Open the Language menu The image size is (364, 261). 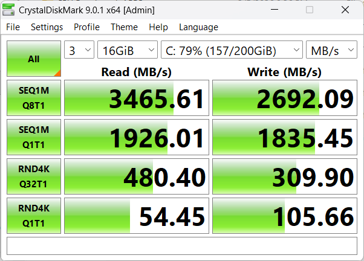pyautogui.click(x=198, y=27)
